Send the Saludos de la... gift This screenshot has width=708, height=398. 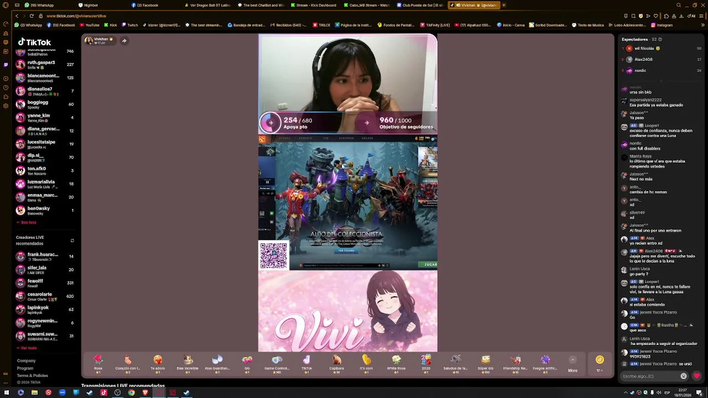(456, 364)
